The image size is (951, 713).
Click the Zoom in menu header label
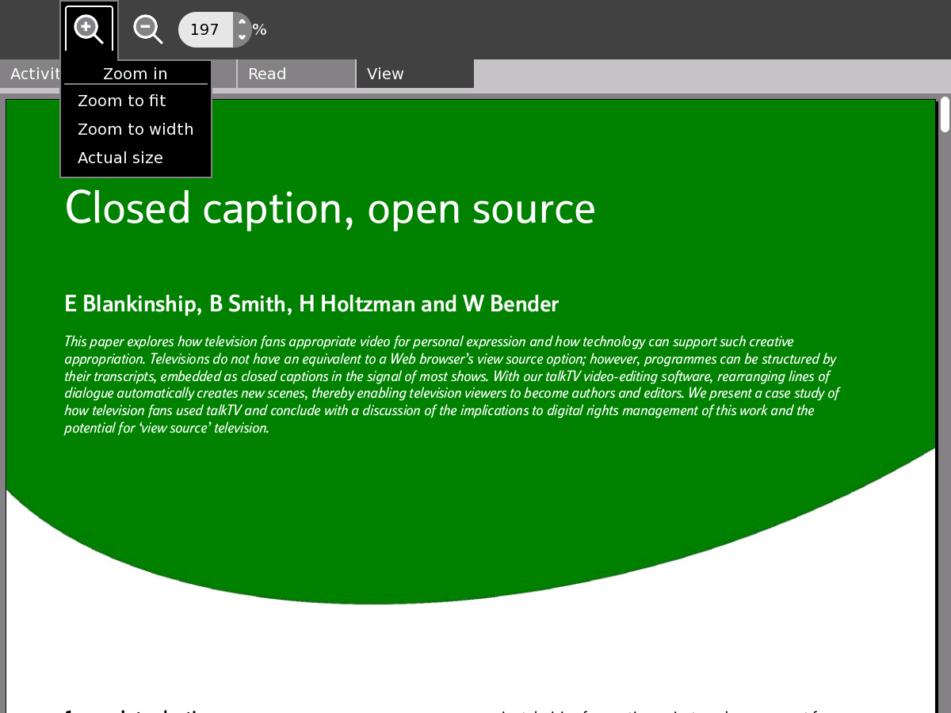[x=136, y=74]
